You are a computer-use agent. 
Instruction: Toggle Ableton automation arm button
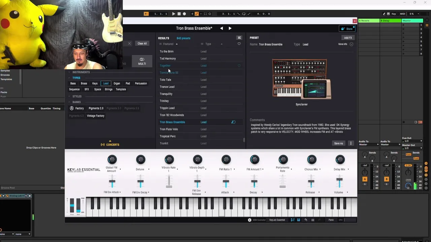[197, 14]
